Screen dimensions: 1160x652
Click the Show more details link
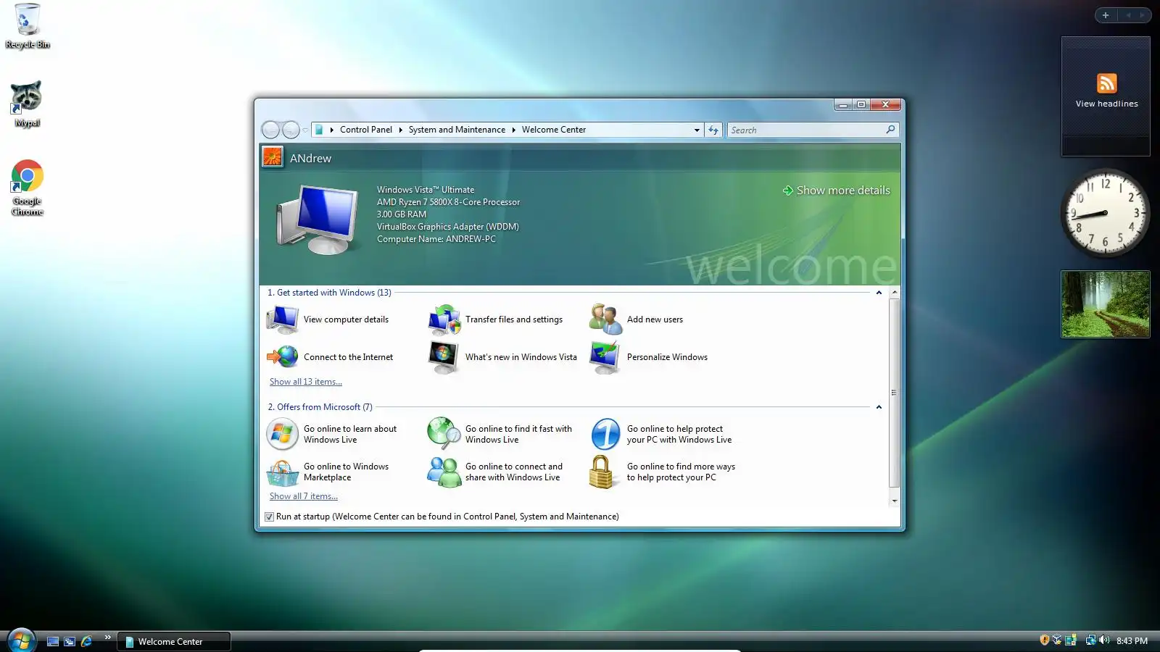836,191
